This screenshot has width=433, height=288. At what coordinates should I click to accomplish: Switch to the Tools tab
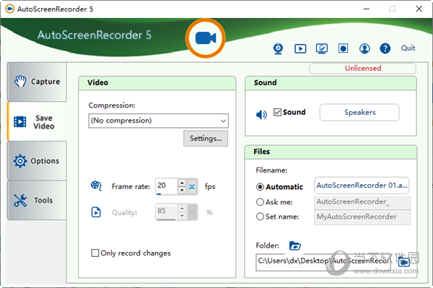tap(37, 200)
